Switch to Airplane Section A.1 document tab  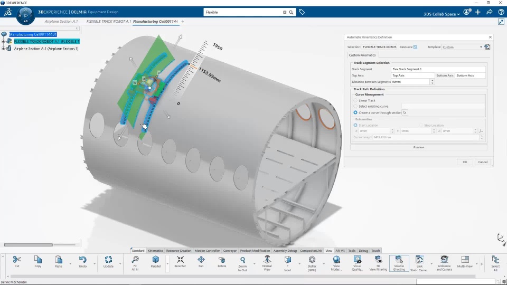coord(61,21)
